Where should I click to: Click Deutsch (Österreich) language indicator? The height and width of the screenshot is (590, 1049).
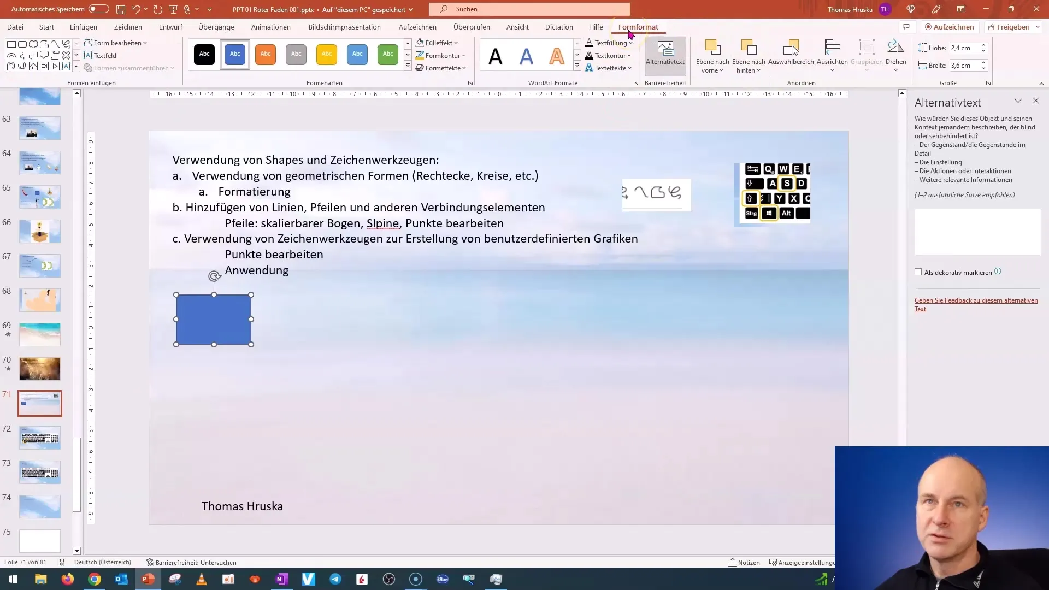[103, 562]
